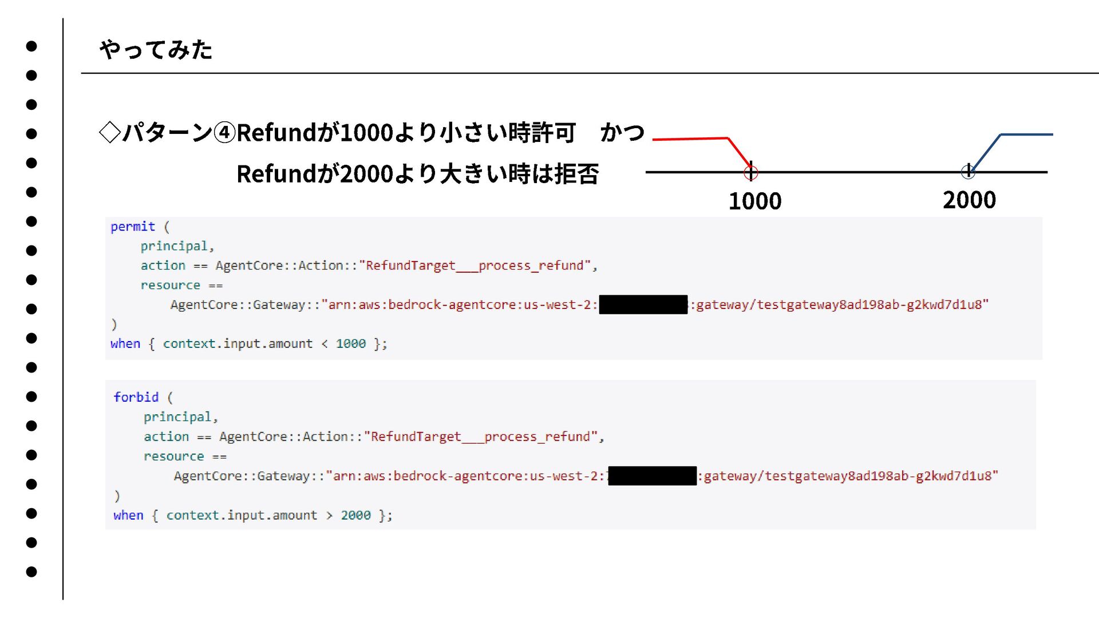
Task: Click 'context.input.amount > 2000' condition
Action: pos(268,515)
